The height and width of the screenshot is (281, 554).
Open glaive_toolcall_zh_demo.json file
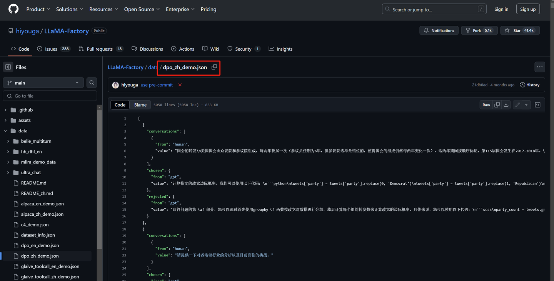click(x=50, y=277)
